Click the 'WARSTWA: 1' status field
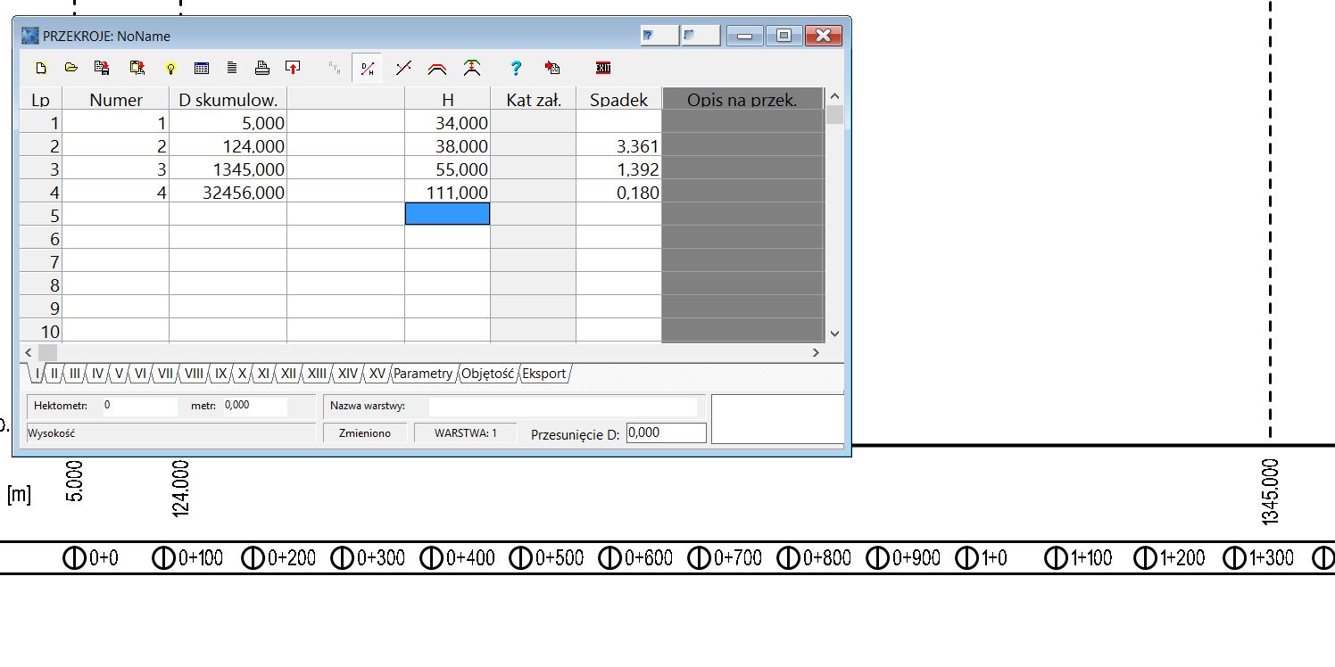This screenshot has height=667, width=1335. (465, 432)
